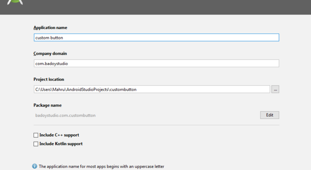Click the 'Include Kotlin support' label text
The width and height of the screenshot is (311, 170).
[61, 144]
